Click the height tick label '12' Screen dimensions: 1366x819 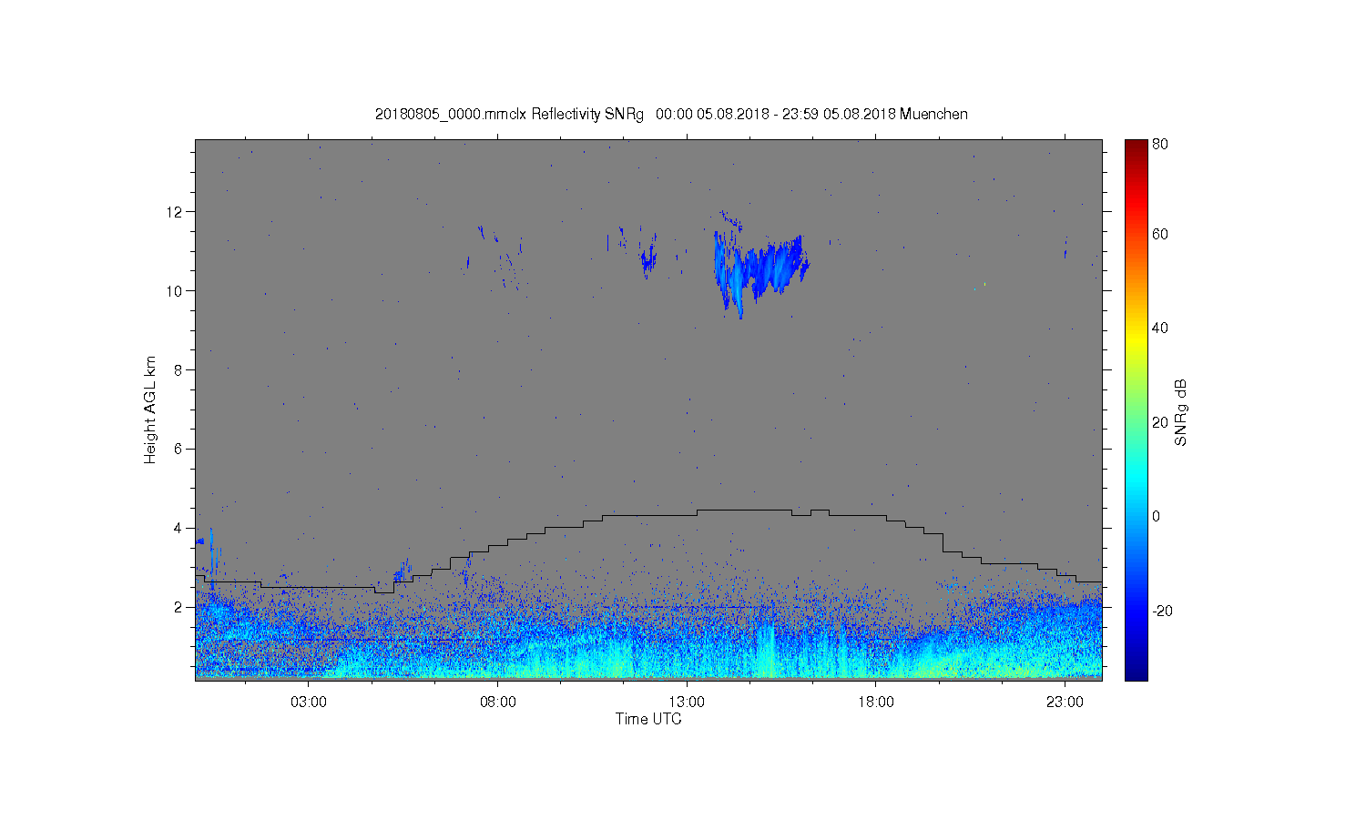pyautogui.click(x=176, y=212)
